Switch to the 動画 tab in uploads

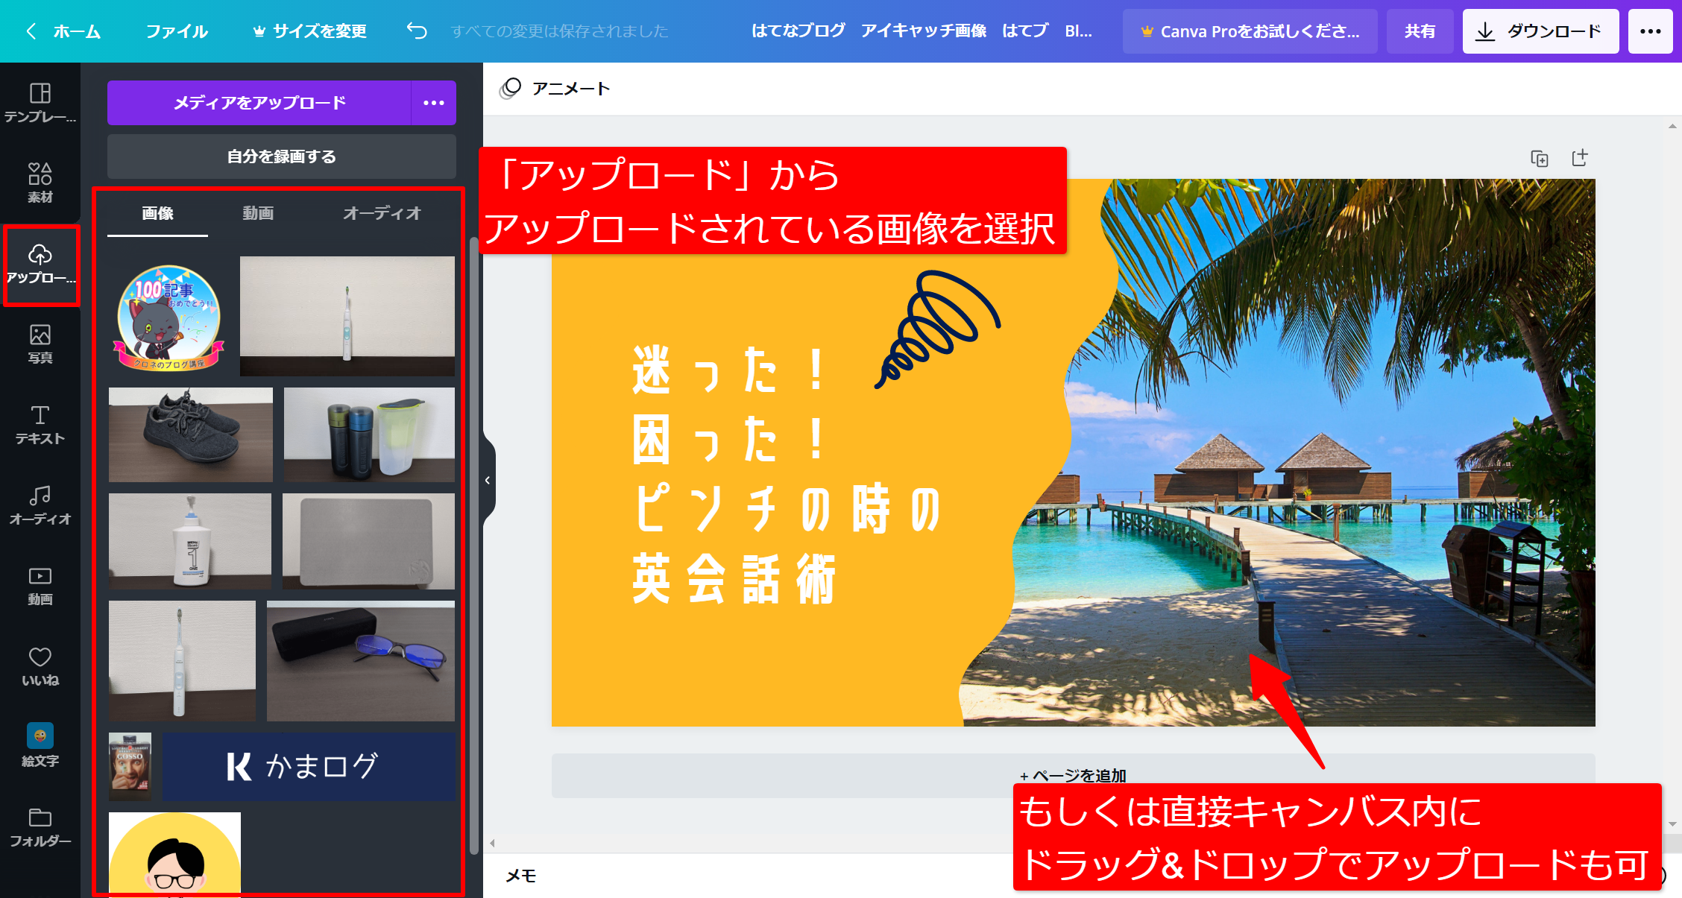(x=258, y=214)
